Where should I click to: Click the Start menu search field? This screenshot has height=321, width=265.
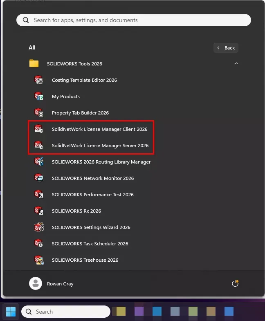(133, 20)
